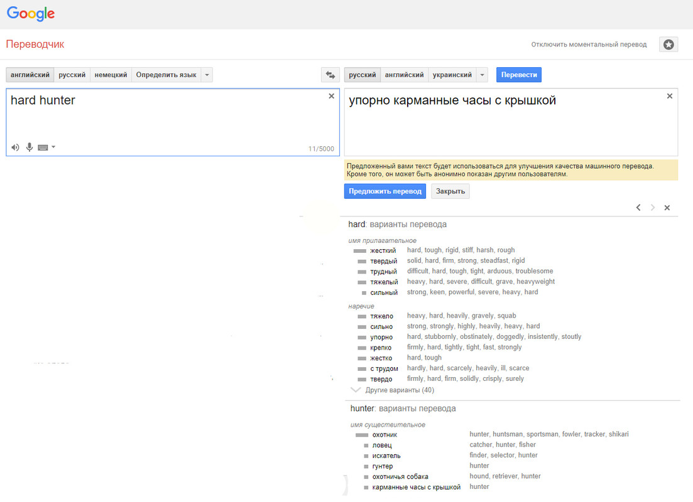Click the word huntsman in охотник row
The image size is (693, 502).
click(x=508, y=434)
